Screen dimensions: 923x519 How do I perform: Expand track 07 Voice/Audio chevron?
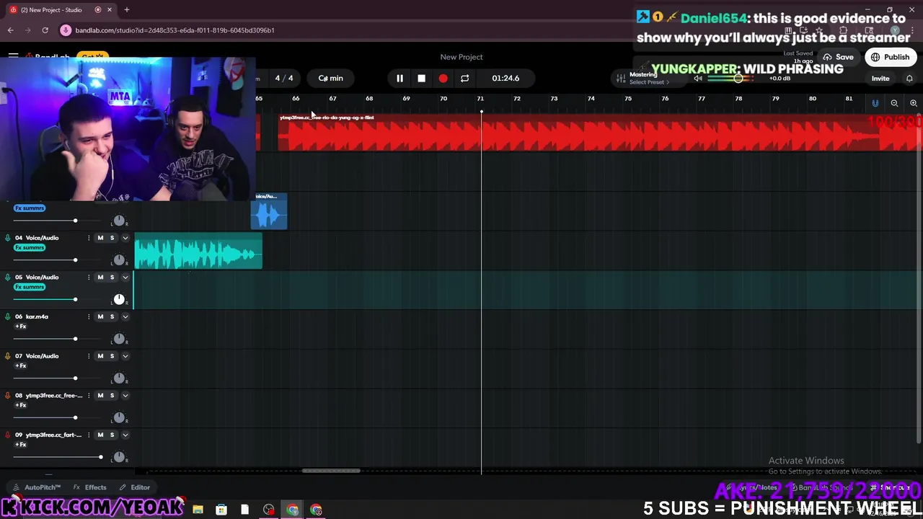coord(125,356)
